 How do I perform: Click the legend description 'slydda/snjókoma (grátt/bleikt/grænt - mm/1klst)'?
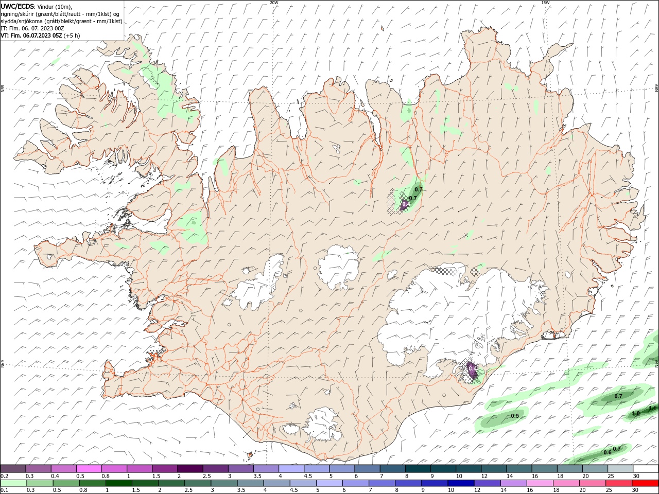(x=61, y=21)
